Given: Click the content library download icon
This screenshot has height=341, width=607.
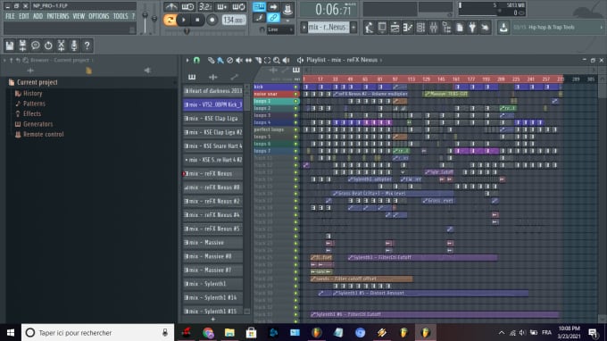Looking at the screenshot, I should tap(503, 28).
